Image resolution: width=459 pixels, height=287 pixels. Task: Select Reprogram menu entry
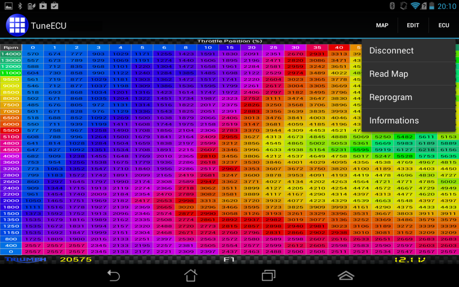[409, 97]
